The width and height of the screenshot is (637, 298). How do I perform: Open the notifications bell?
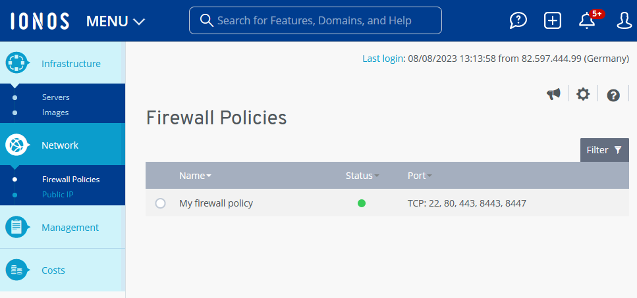click(x=587, y=21)
